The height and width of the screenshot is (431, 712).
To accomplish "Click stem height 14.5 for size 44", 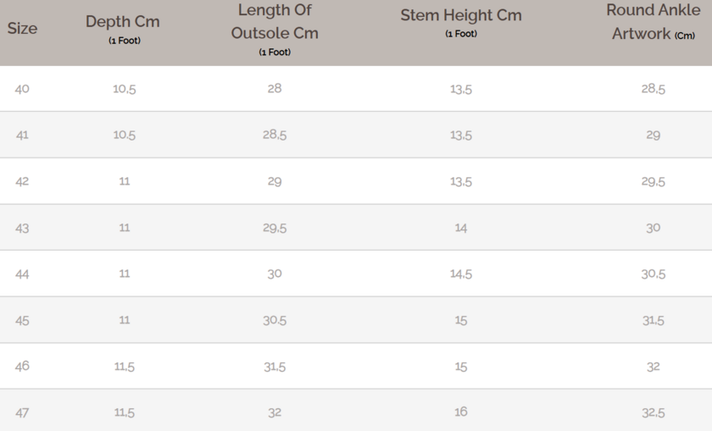I will (x=461, y=274).
